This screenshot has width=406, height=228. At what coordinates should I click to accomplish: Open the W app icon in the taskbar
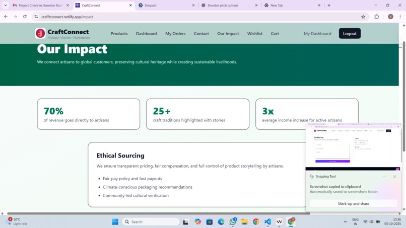click(x=279, y=222)
